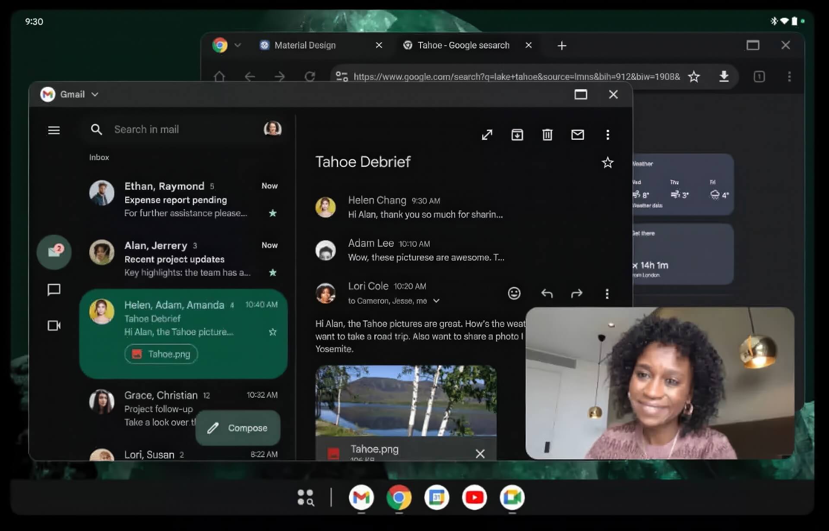829x531 pixels.
Task: Forward Lori Cole's message
Action: [576, 294]
